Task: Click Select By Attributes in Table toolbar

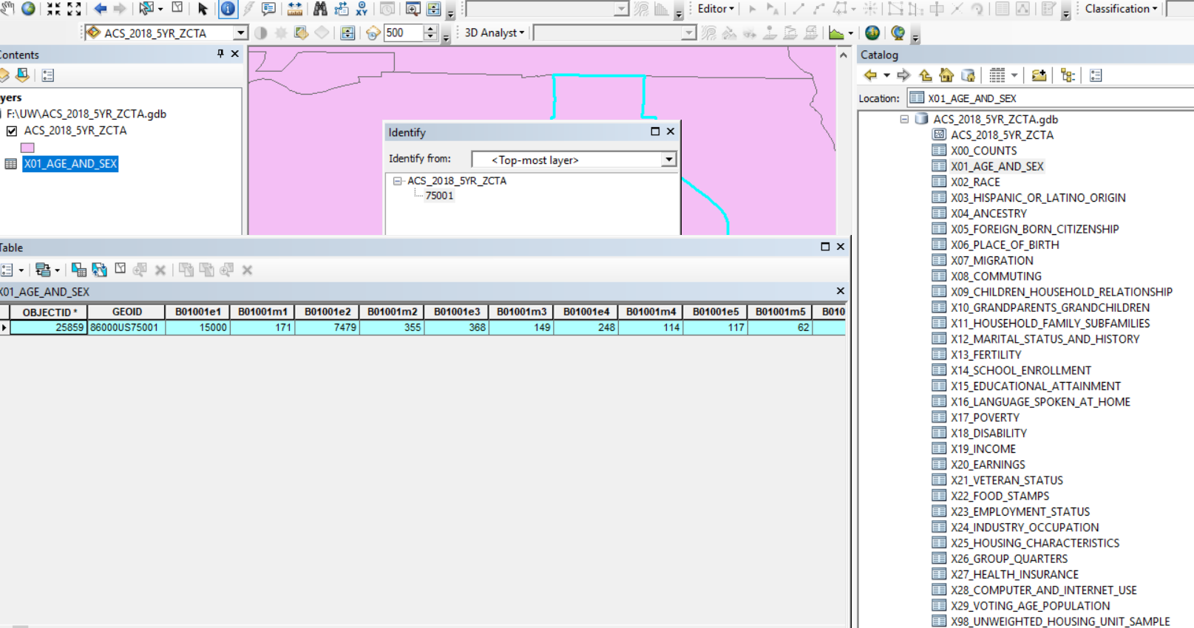Action: [78, 270]
